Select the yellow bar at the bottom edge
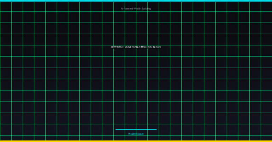The width and height of the screenshot is (272, 142). 136,141
